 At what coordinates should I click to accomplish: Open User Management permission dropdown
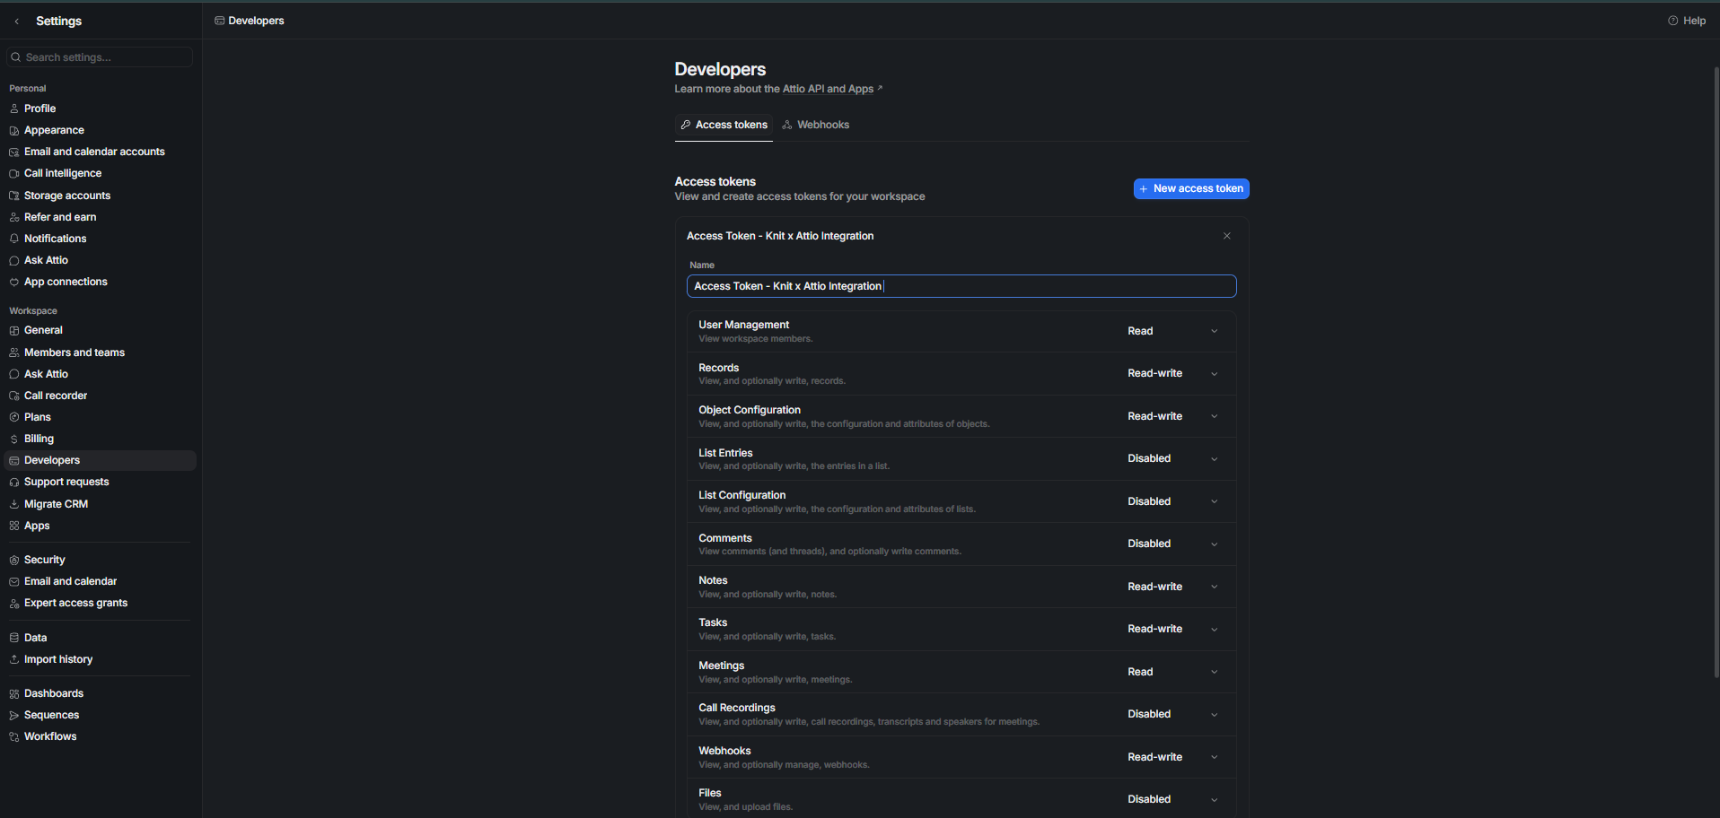[1172, 331]
